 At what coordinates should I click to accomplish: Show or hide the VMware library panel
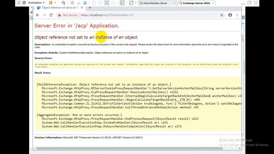tap(94, 3)
